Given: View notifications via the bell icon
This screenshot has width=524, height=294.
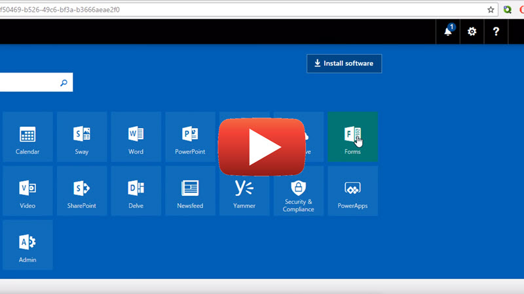Looking at the screenshot, I should click(448, 31).
